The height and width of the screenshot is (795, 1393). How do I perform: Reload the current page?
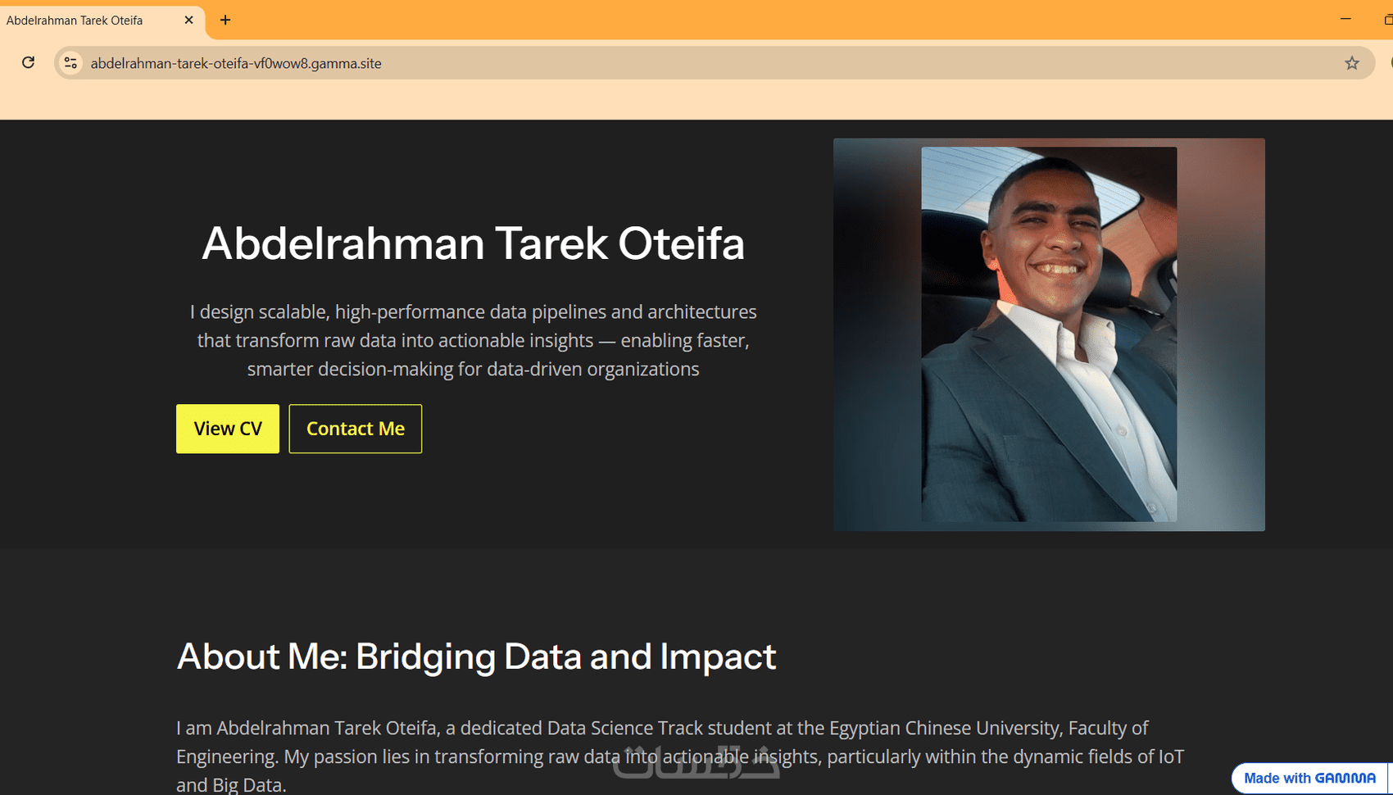pos(29,62)
